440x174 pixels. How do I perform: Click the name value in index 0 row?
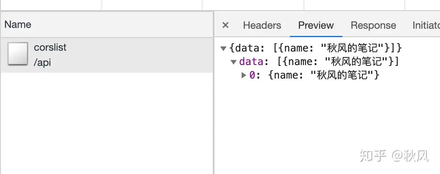coord(324,75)
